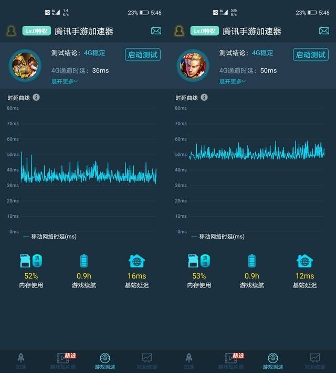Tap HD indicator in right status bar
The image size is (336, 373).
click(x=215, y=13)
